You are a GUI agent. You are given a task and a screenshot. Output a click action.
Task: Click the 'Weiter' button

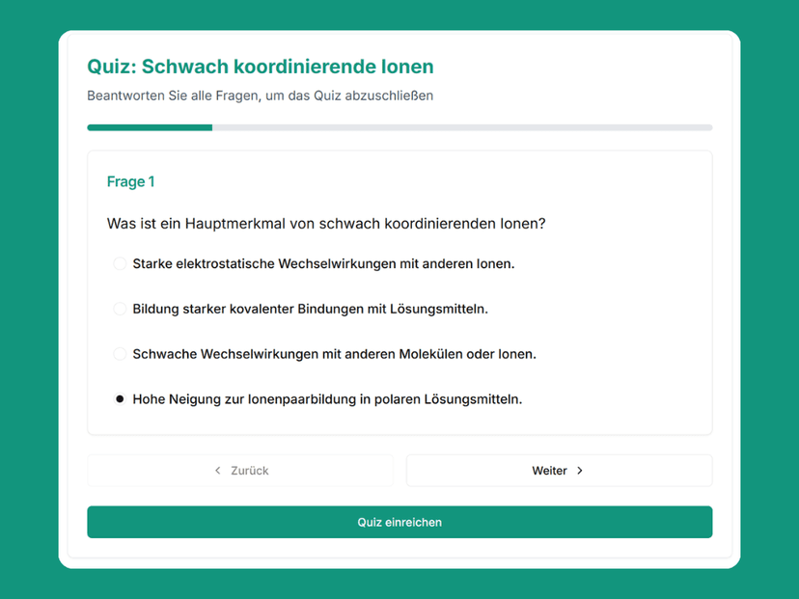[x=559, y=471]
